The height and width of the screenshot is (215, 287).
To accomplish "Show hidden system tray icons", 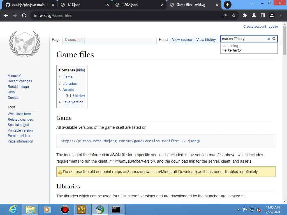I will [x=238, y=210].
